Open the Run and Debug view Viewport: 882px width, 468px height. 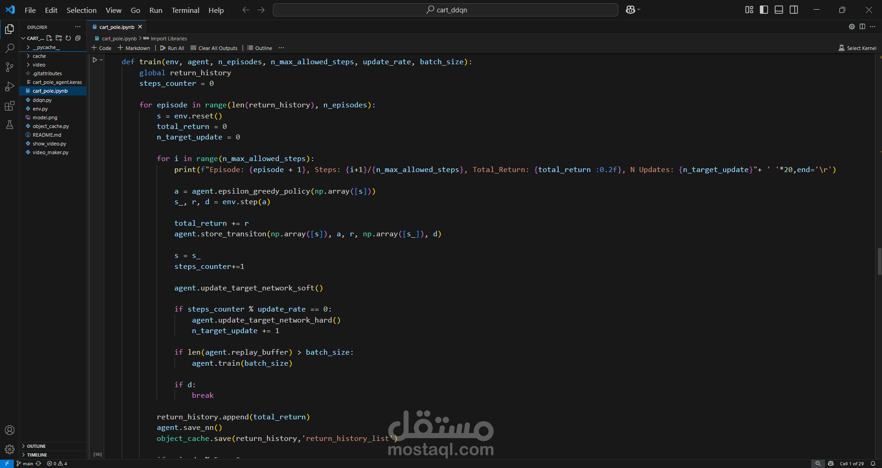pos(9,87)
